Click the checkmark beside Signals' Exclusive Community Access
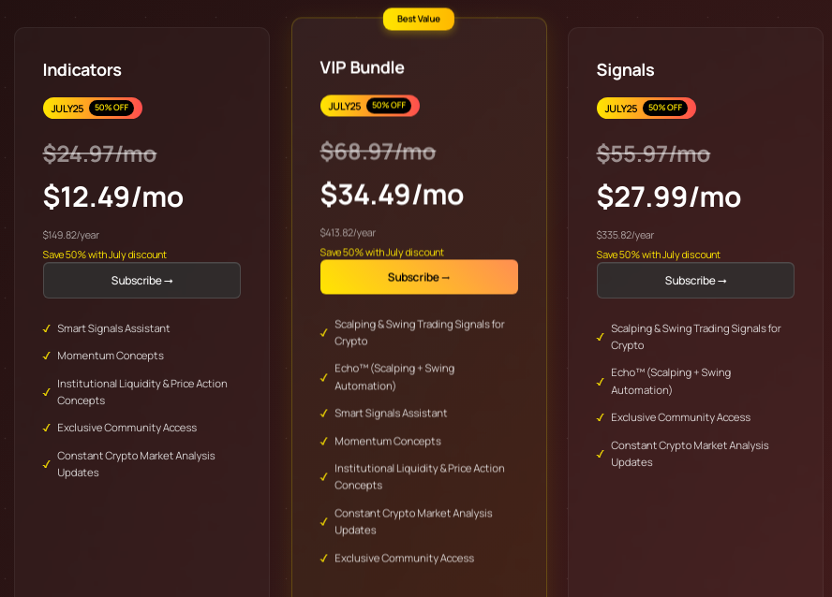 point(601,417)
